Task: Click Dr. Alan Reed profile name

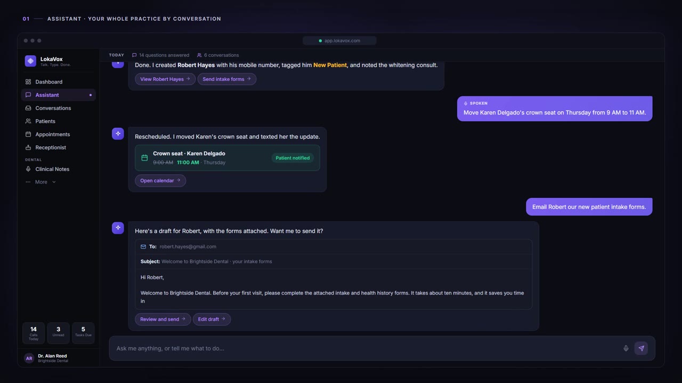Action: 52,356
